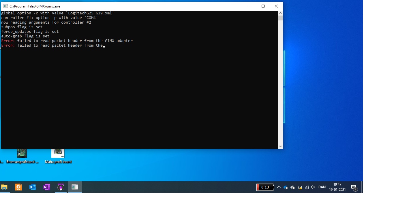Click the console scrollbar up arrow
Viewport: 394px width, 221px height.
pos(280,13)
